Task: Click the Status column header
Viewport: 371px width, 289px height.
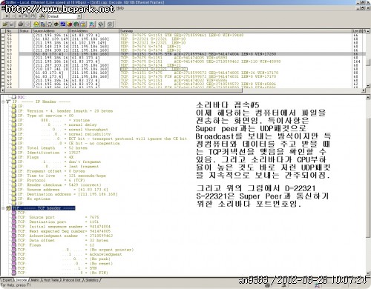Action: (x=25, y=31)
